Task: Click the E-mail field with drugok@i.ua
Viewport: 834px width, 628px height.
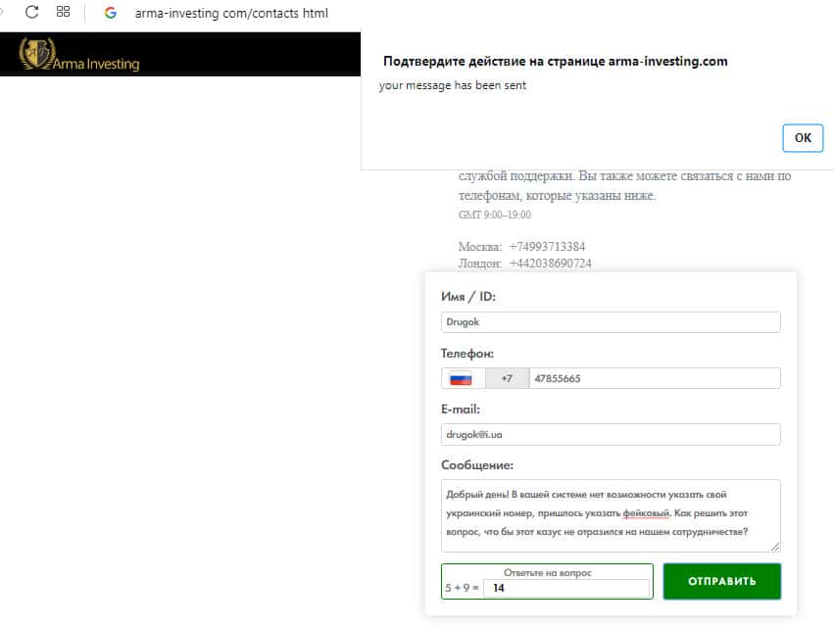Action: (x=611, y=435)
